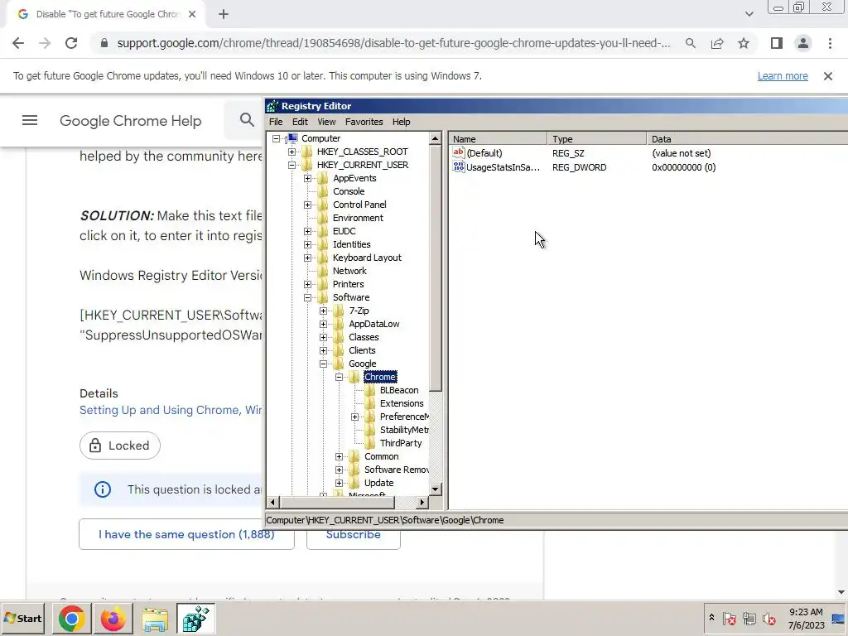Share this page icon in address bar
Viewport: 848px width, 636px height.
(x=717, y=43)
